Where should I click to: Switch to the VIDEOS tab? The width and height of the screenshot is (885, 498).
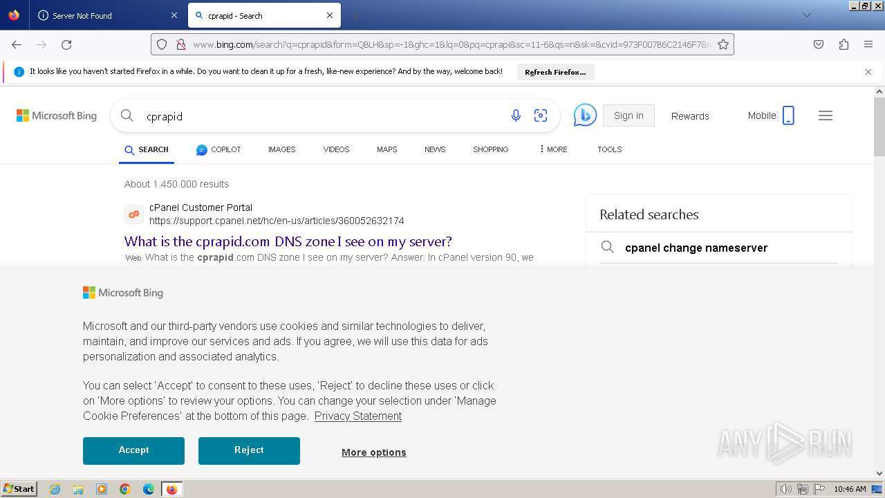pos(337,149)
